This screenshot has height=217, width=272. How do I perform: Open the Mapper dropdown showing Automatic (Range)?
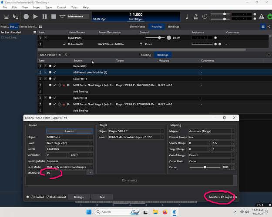pyautogui.click(x=212, y=131)
